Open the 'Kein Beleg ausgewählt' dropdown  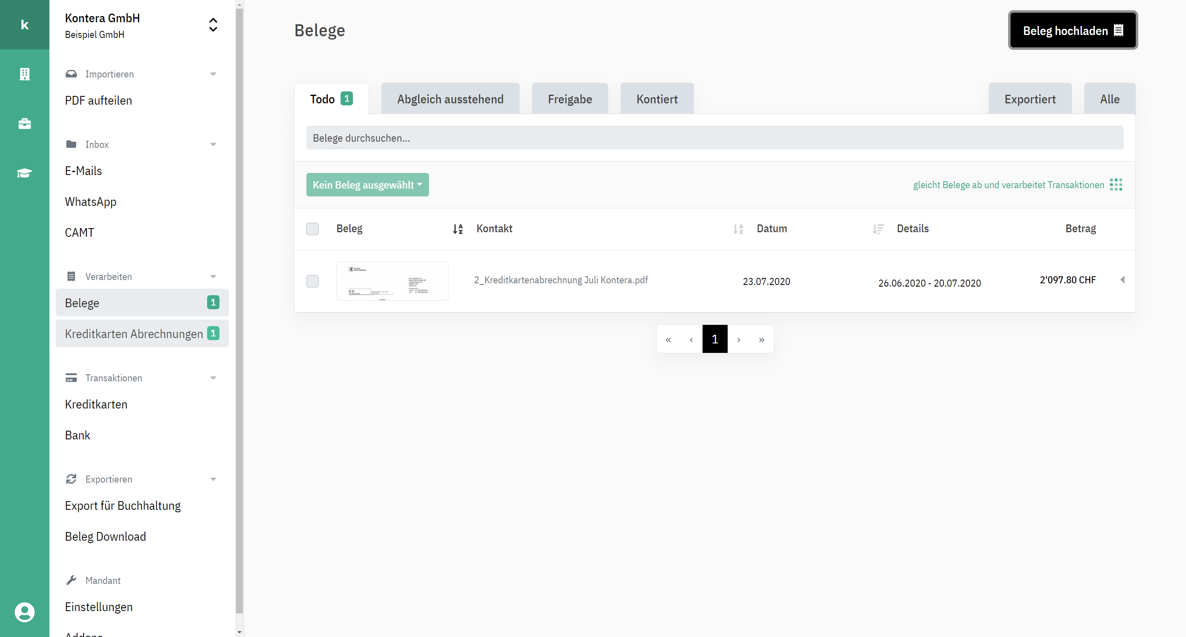[367, 184]
